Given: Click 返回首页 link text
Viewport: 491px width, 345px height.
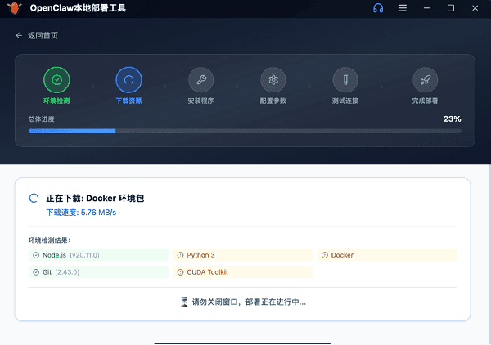Looking at the screenshot, I should [43, 36].
